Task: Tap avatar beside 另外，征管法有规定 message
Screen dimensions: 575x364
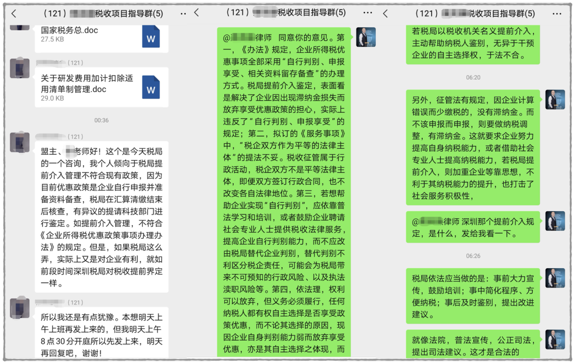Action: [555, 100]
